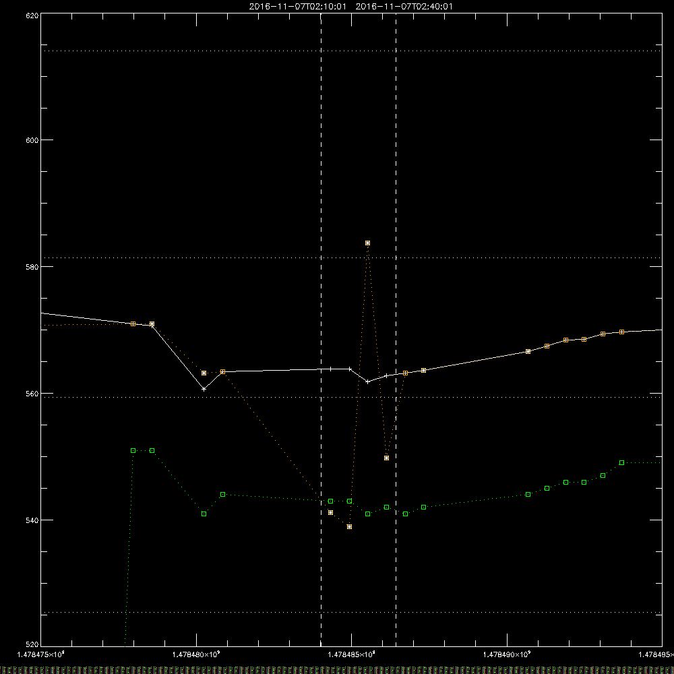Click the x-axis label 1.478490×10⁹
The image size is (674, 674).
507,654
